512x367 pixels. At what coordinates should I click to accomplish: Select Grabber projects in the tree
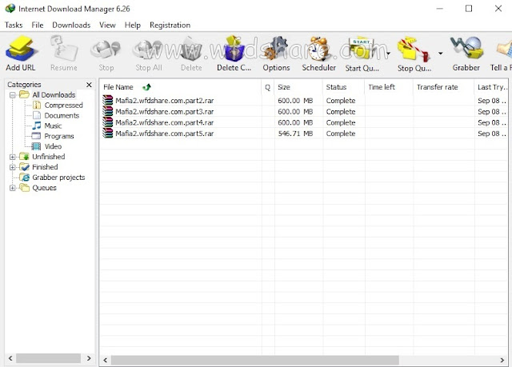[58, 178]
